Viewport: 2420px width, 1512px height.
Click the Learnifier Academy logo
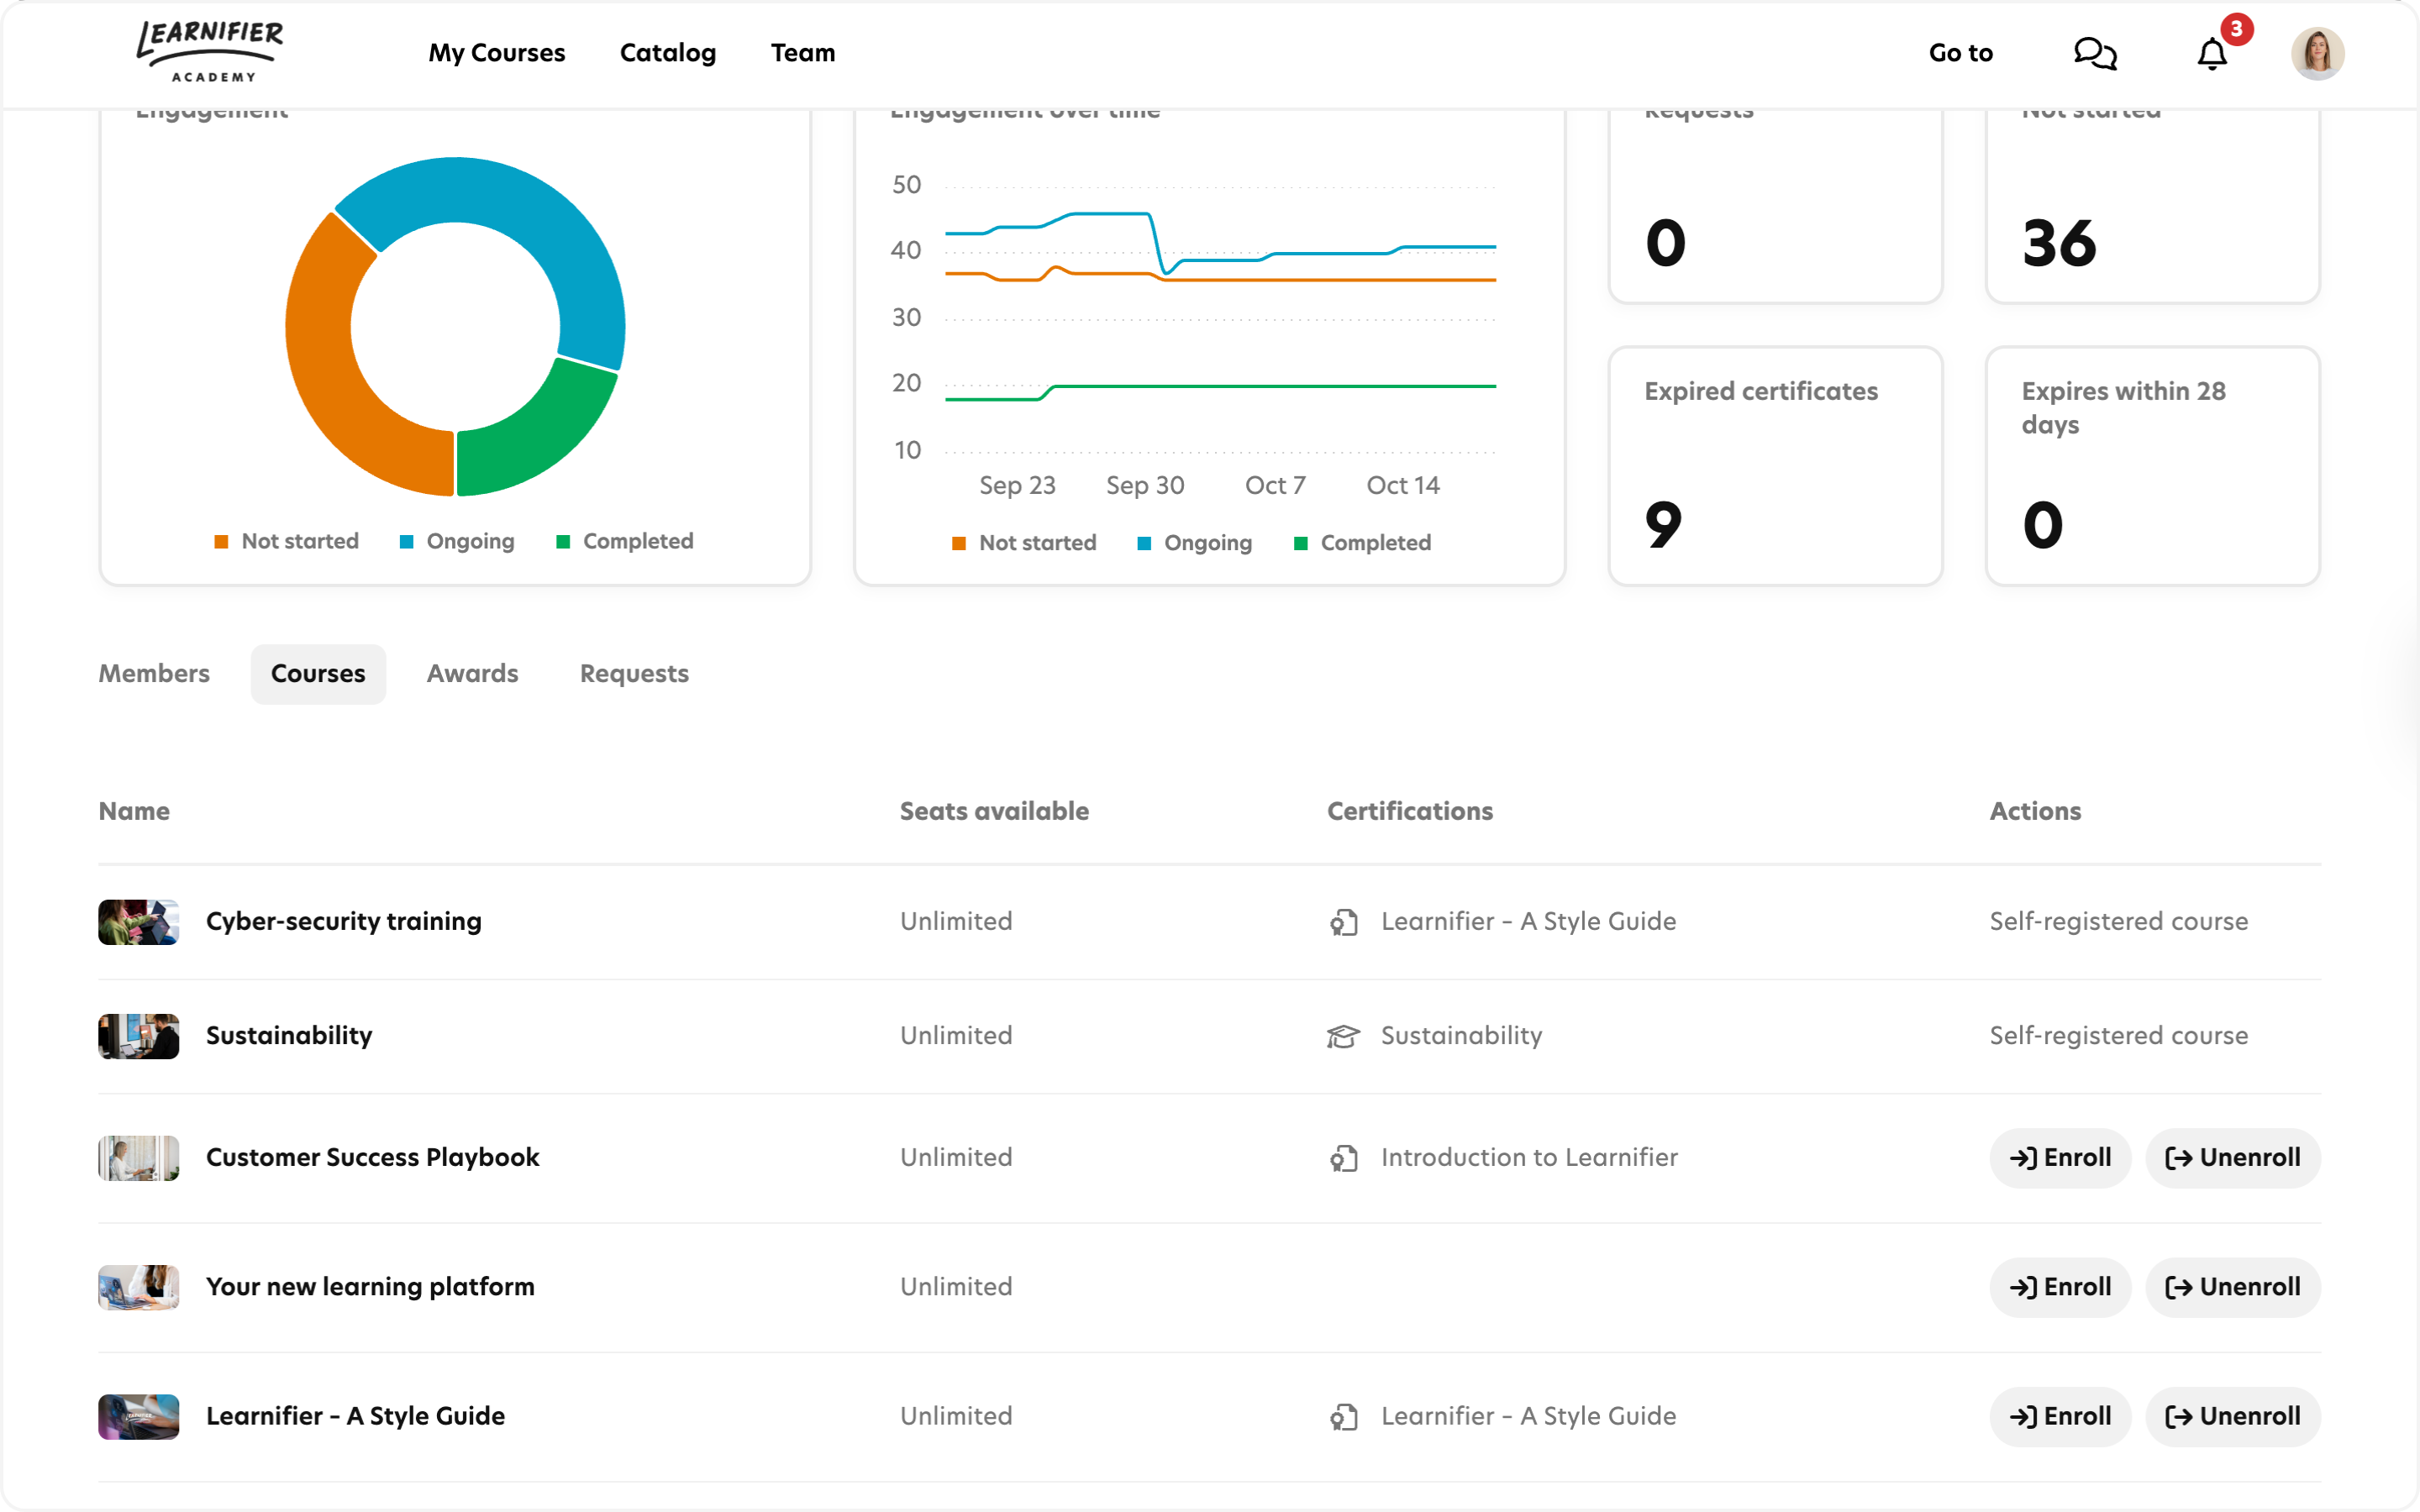click(210, 52)
